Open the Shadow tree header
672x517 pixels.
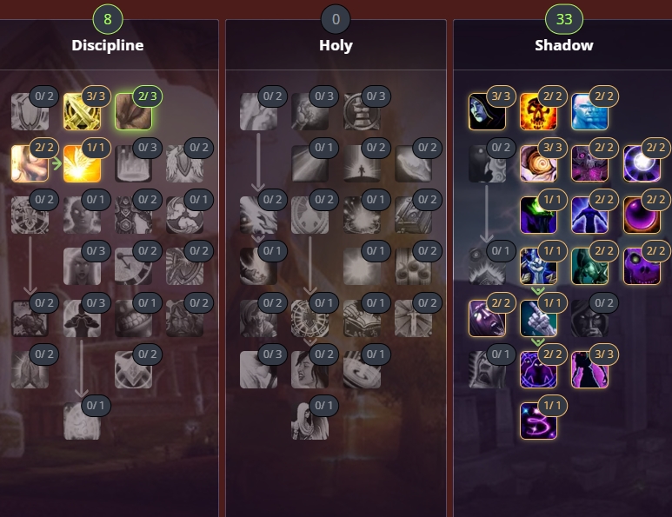564,45
